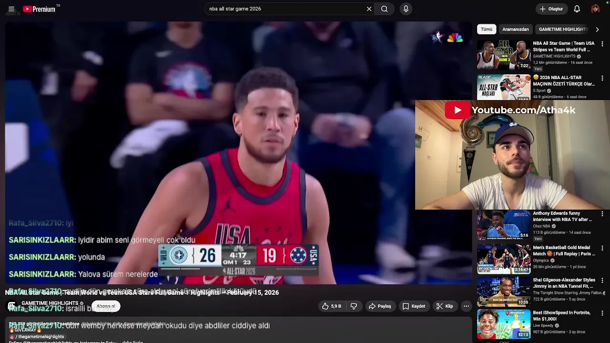Open Beat iShowSpeed In Fortnite thumbnail
Screen dimensions: 610x343
coord(504,324)
